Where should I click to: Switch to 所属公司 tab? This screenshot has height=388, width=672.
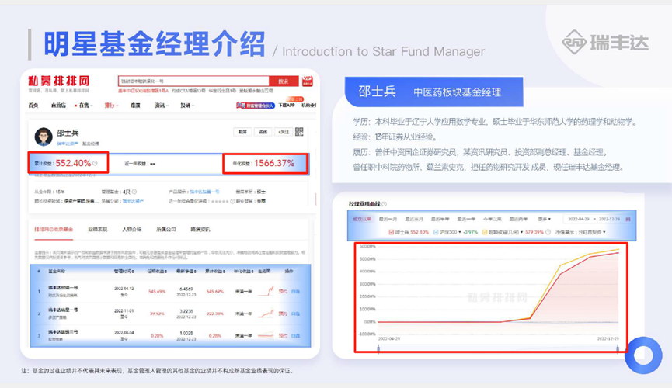165,229
